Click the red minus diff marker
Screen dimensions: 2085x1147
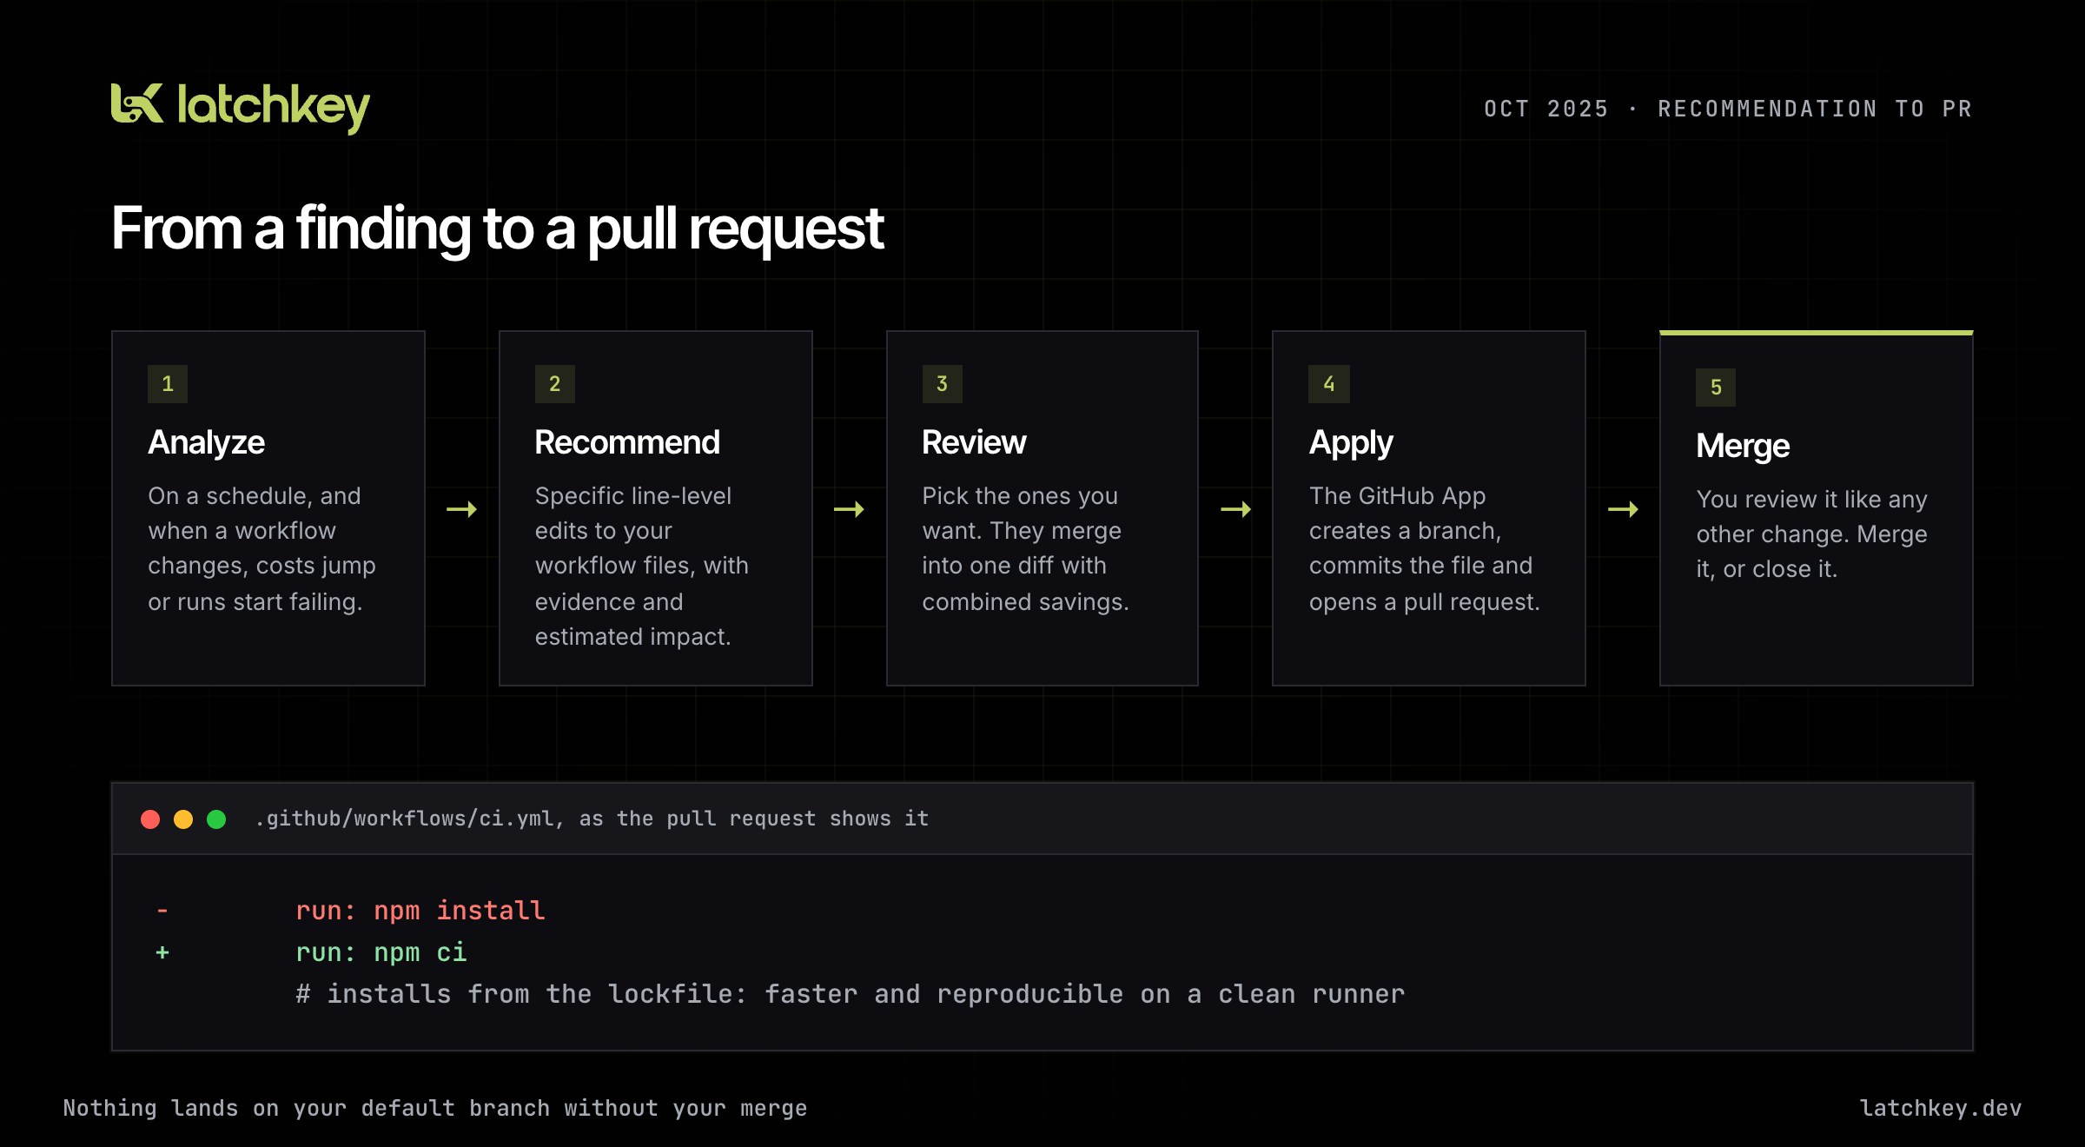click(x=162, y=911)
